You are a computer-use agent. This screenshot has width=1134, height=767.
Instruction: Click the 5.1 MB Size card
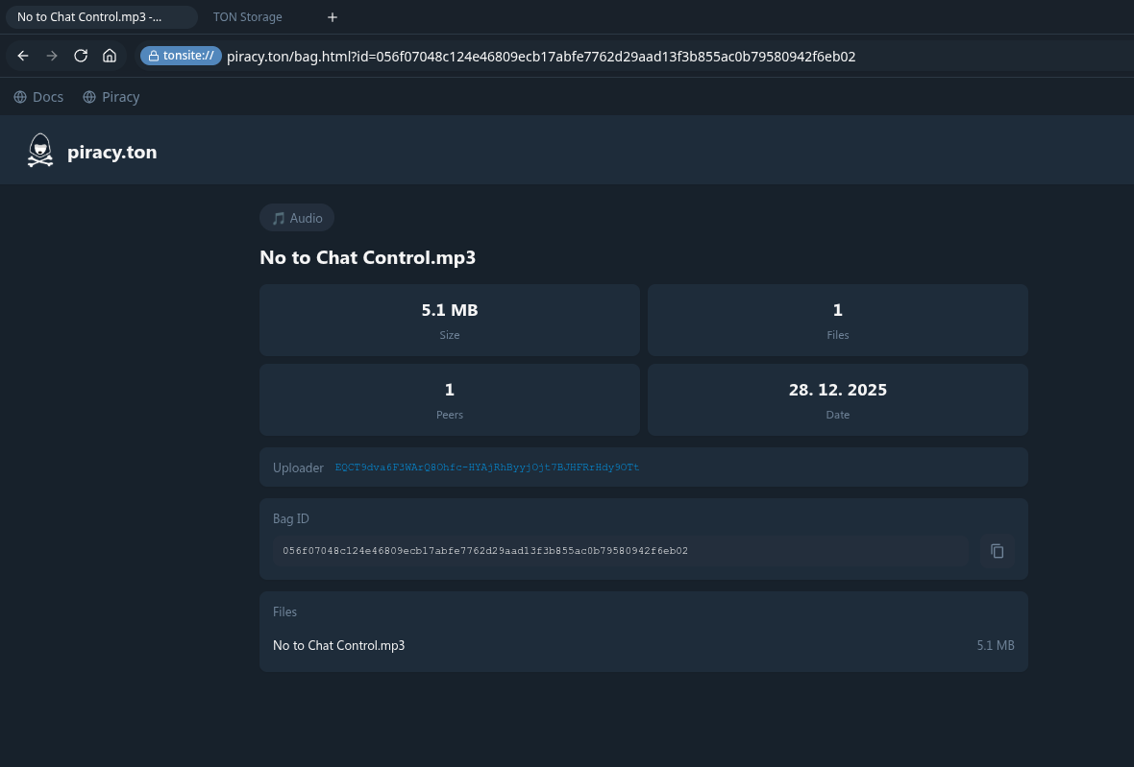[x=449, y=320]
